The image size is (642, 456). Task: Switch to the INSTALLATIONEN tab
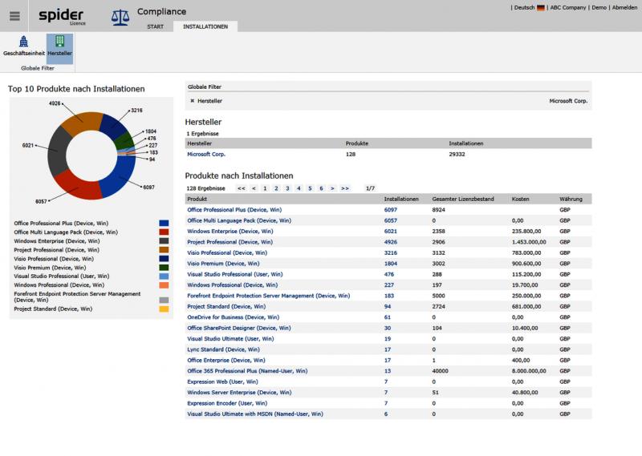205,26
